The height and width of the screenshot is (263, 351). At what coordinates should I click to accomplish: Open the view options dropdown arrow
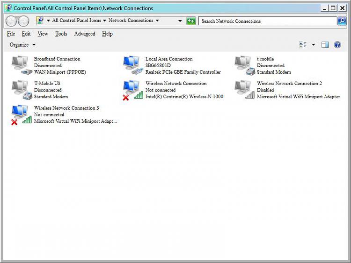coord(314,45)
